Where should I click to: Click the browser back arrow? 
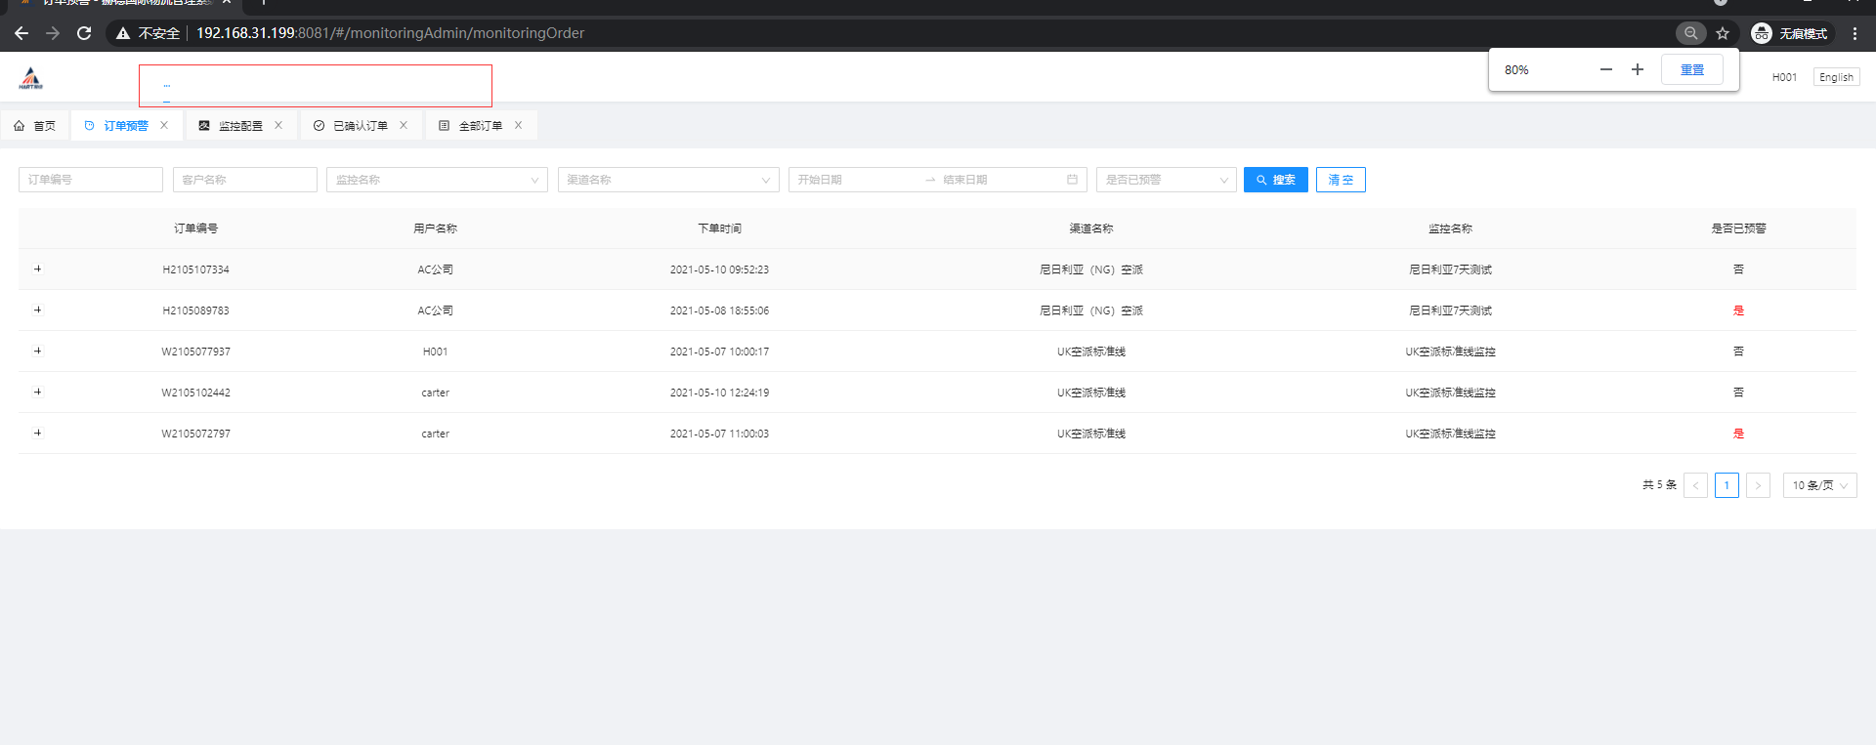coord(21,33)
